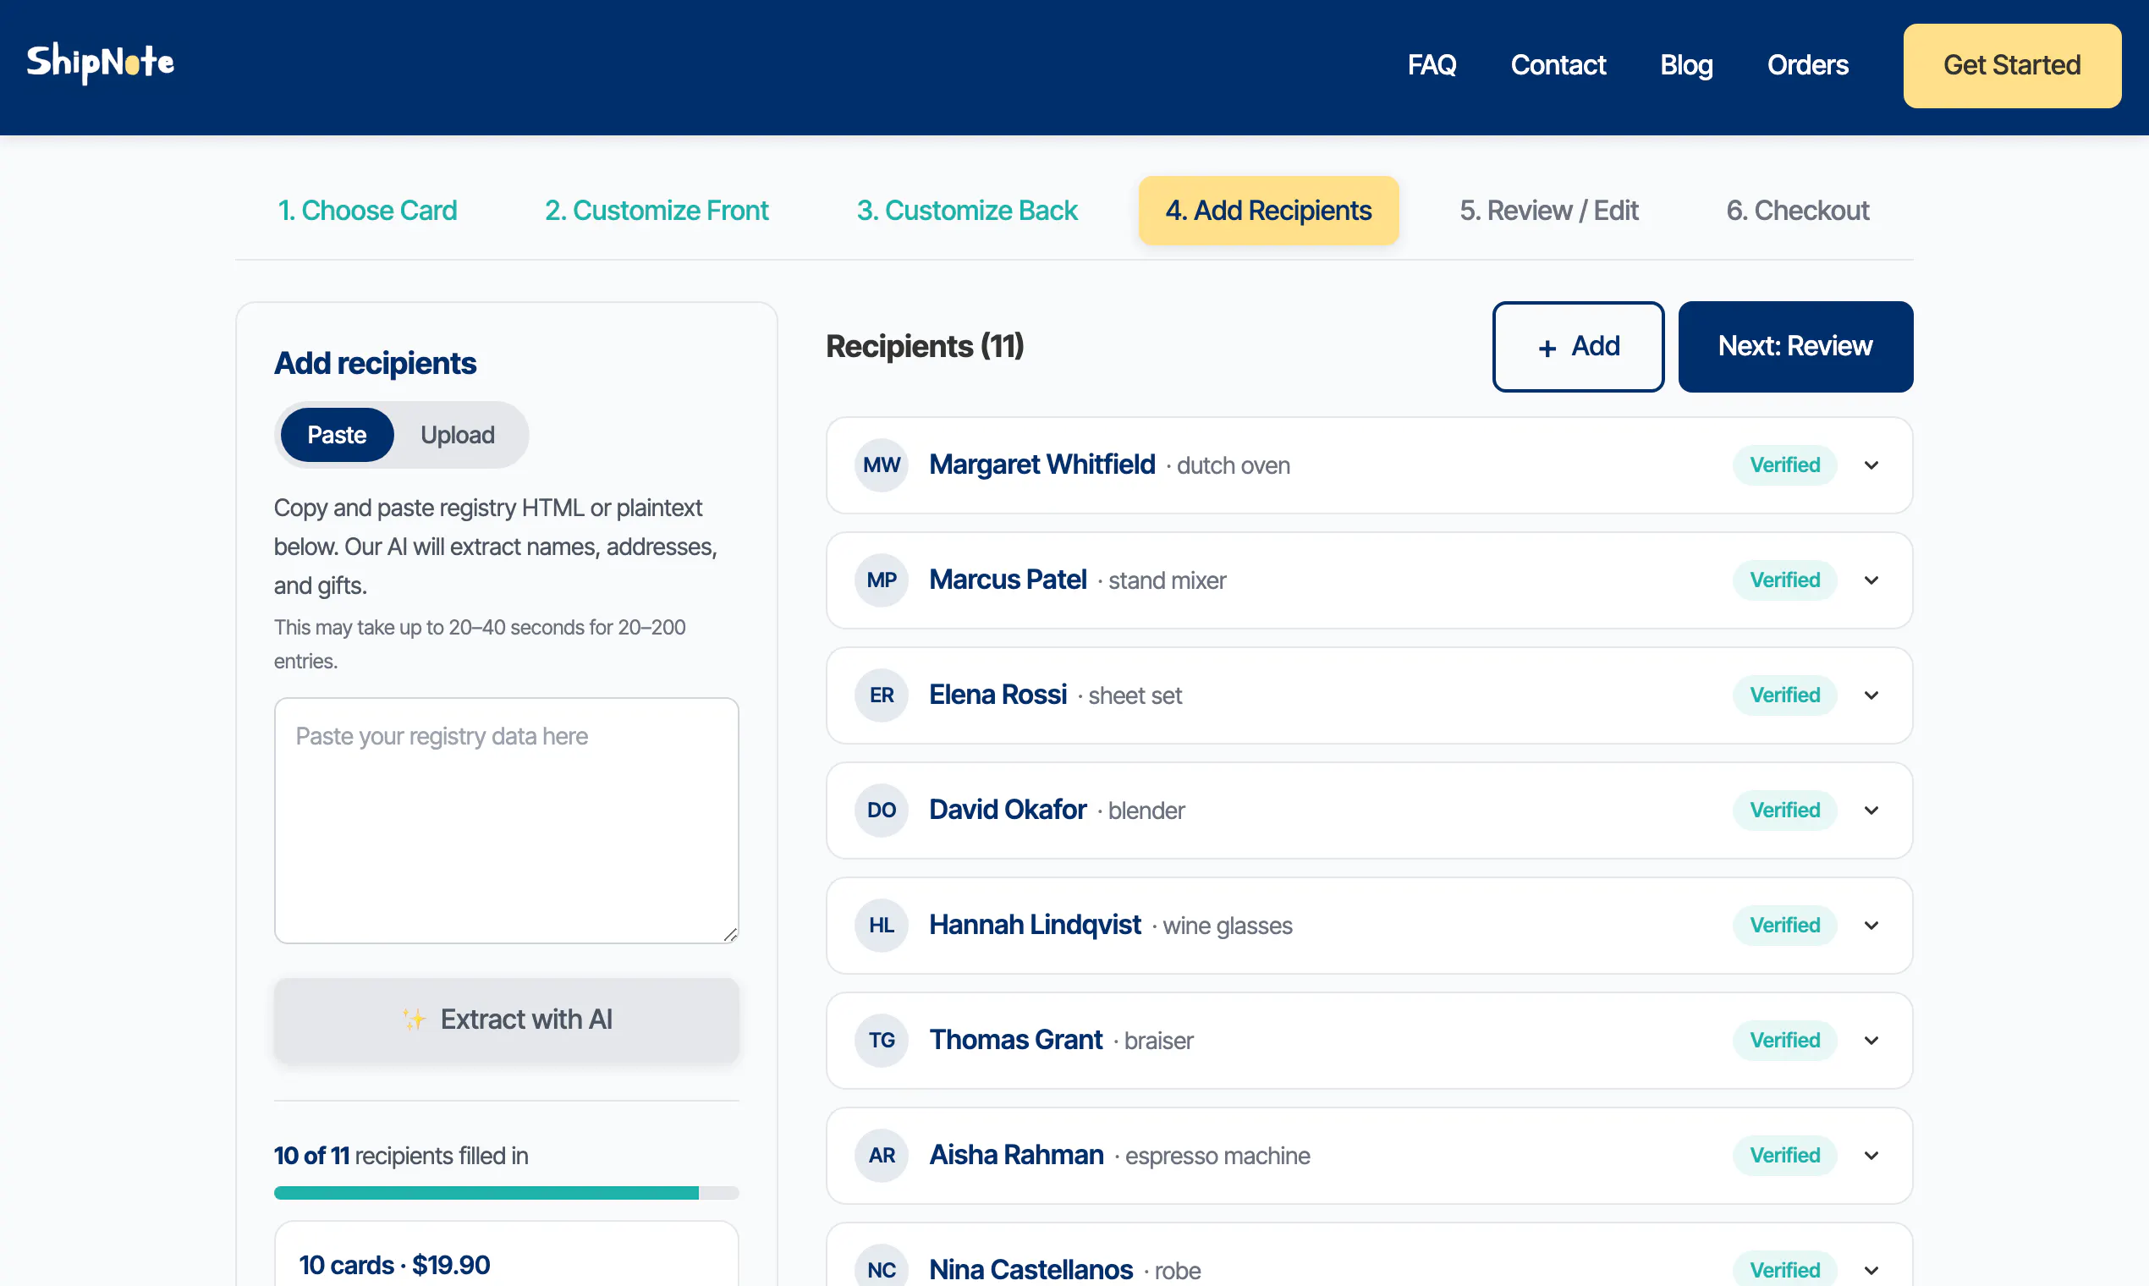Expand Marcus Patel recipient row
Image resolution: width=2149 pixels, height=1286 pixels.
(1871, 580)
